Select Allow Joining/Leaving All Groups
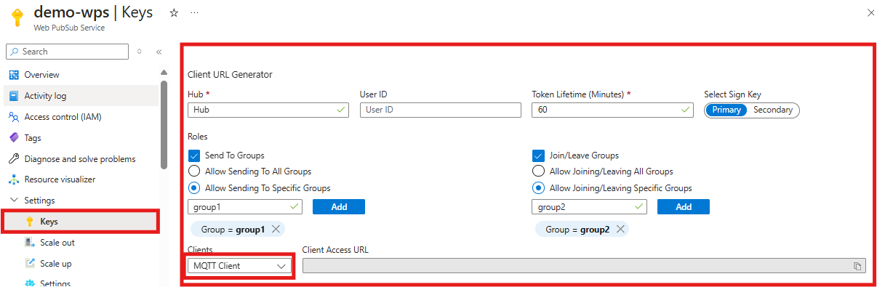 (x=539, y=171)
